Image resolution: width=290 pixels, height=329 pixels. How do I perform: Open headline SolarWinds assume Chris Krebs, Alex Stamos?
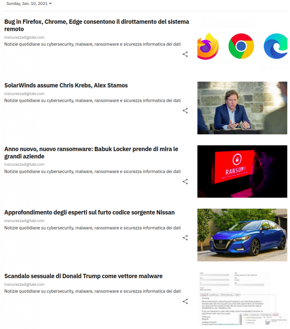[66, 85]
